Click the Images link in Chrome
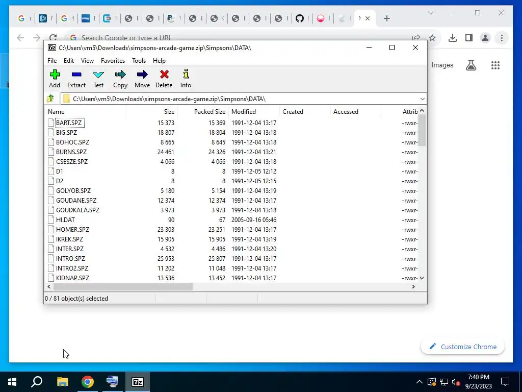522x392 pixels. [442, 65]
